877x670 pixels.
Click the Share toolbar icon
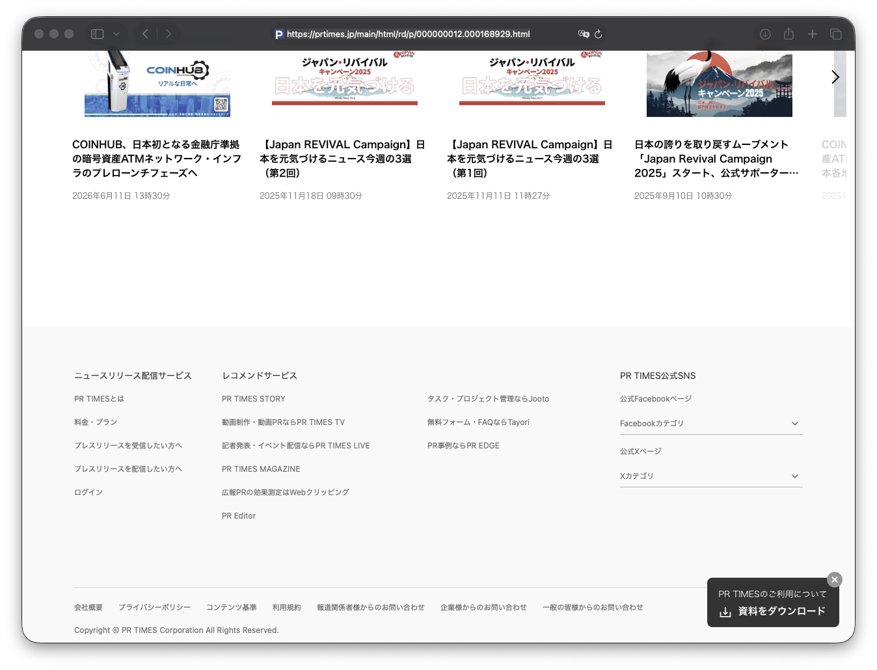[x=789, y=34]
